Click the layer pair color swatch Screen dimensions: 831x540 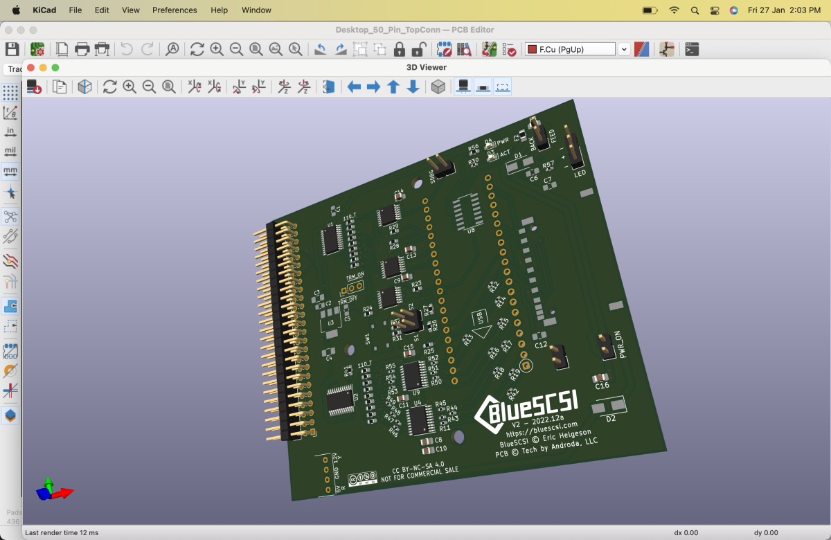coord(642,49)
